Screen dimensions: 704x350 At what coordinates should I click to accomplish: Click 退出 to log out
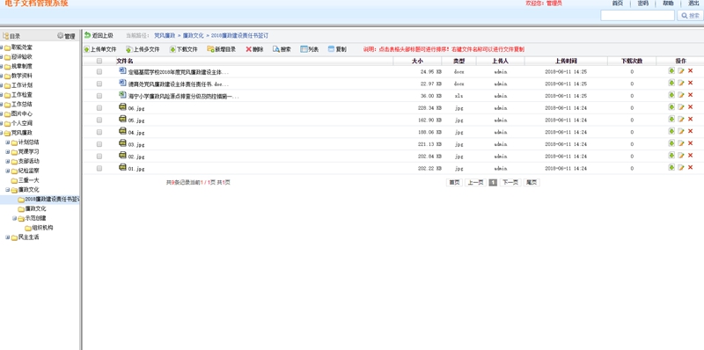(x=693, y=4)
